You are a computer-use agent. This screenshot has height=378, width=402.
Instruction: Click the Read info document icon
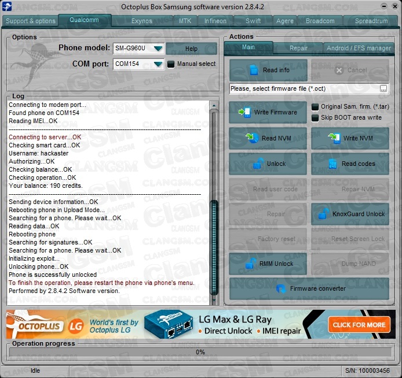[x=254, y=70]
